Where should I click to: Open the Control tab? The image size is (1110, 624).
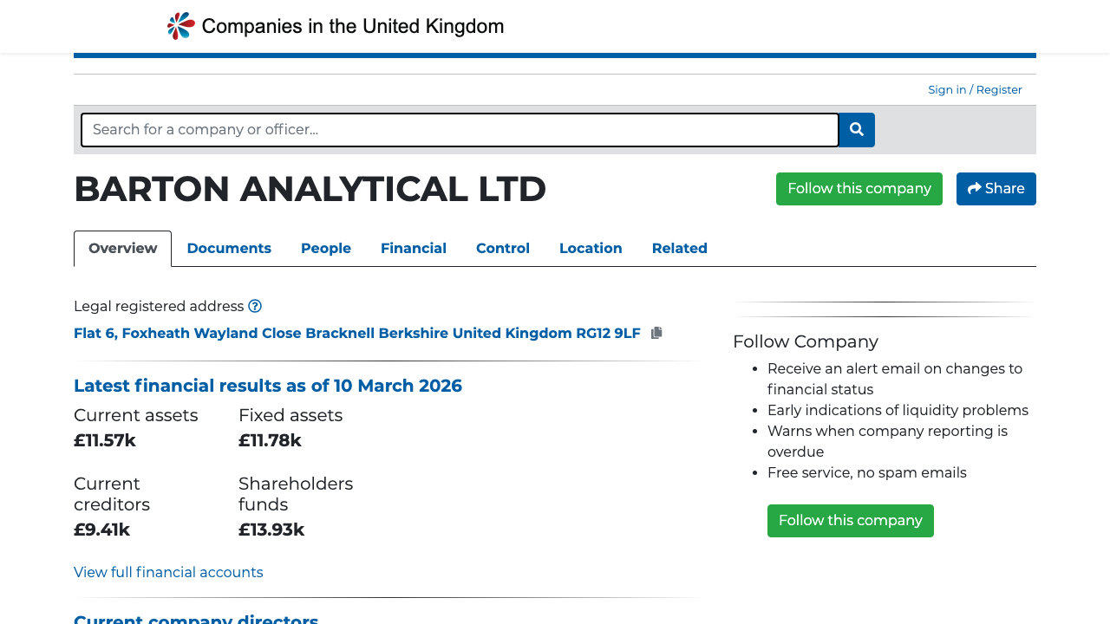[x=503, y=249]
